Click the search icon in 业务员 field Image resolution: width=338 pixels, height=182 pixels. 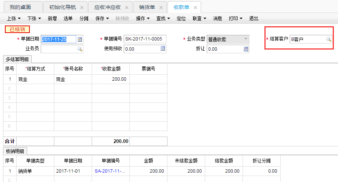(80, 49)
